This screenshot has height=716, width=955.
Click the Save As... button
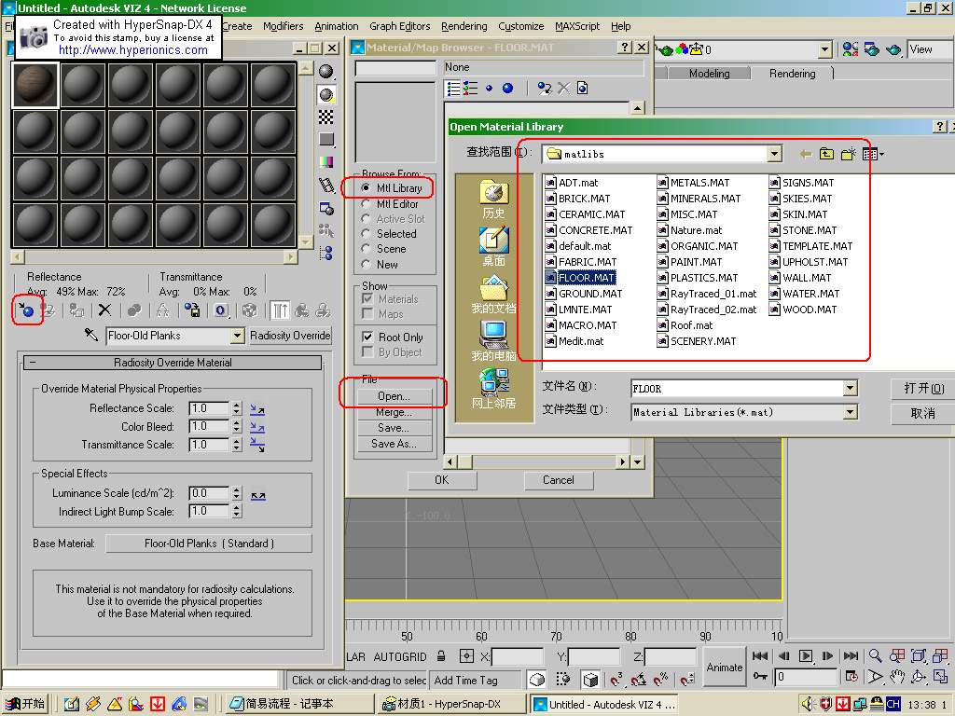[x=394, y=444]
